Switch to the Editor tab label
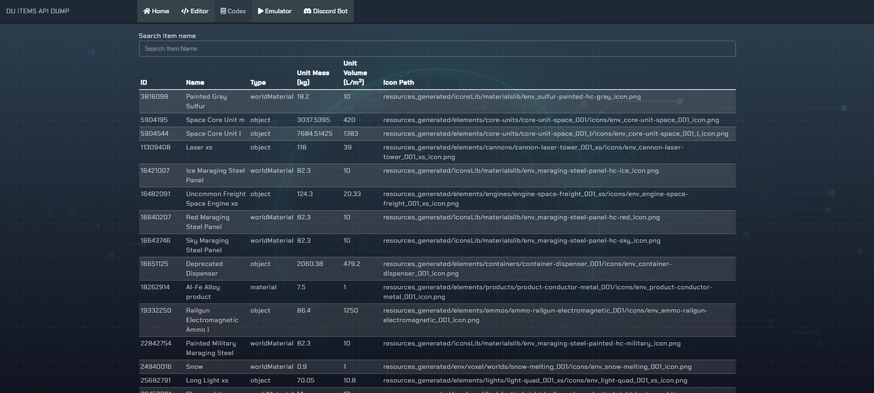This screenshot has height=393, width=874. pyautogui.click(x=200, y=11)
